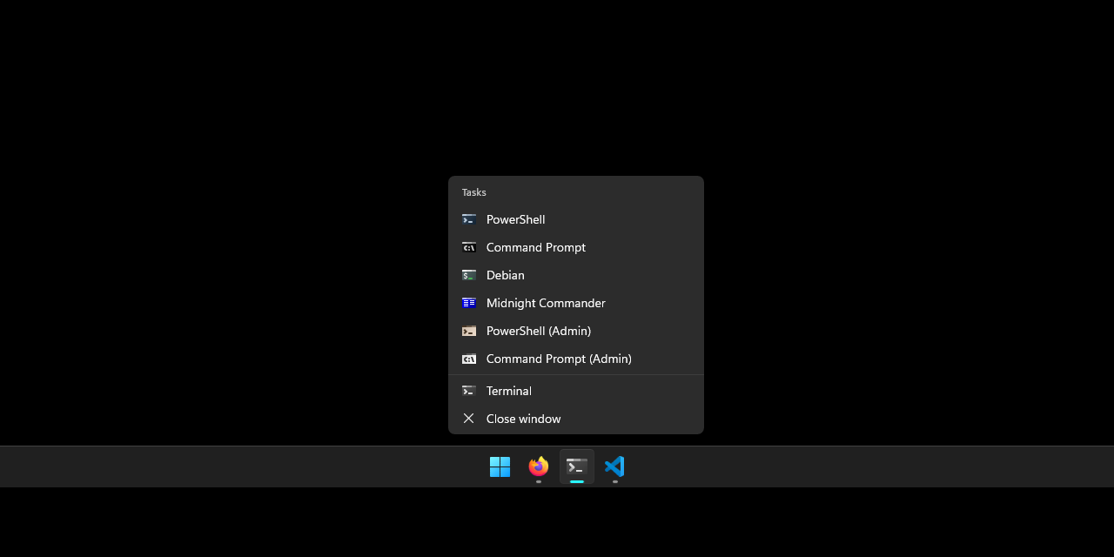
Task: Click the Command Prompt (Admin) icon
Action: (x=469, y=359)
